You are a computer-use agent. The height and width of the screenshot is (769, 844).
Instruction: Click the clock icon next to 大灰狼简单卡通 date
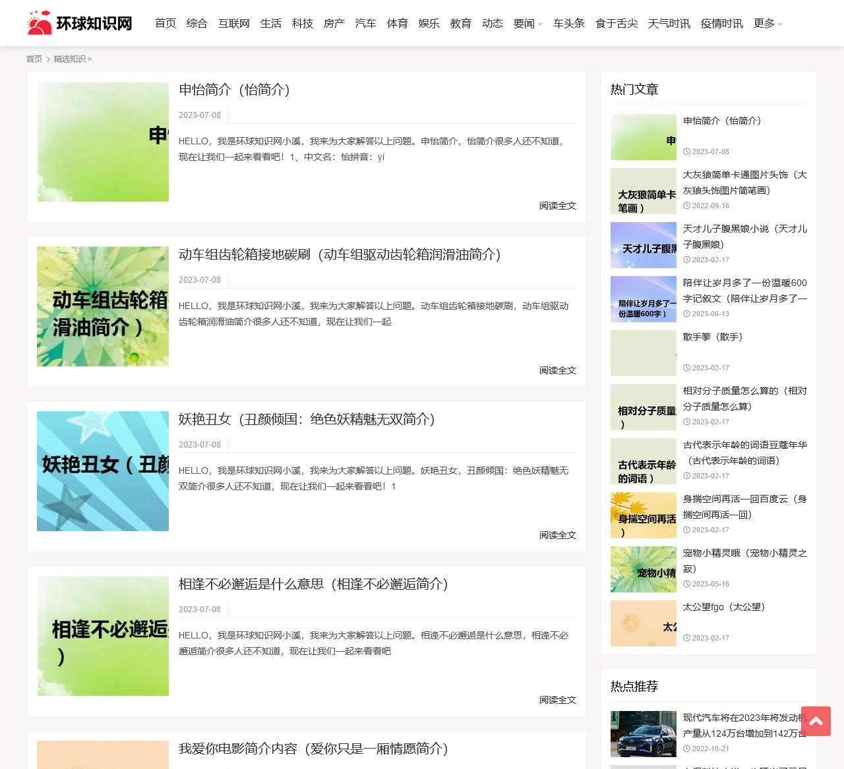(x=686, y=206)
